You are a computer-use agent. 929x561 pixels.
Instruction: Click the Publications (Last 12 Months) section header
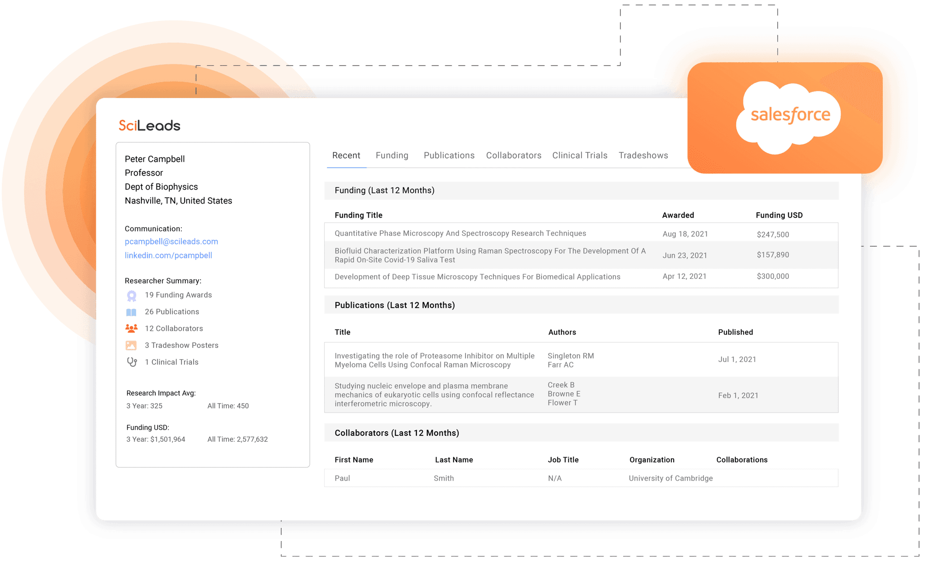tap(581, 305)
